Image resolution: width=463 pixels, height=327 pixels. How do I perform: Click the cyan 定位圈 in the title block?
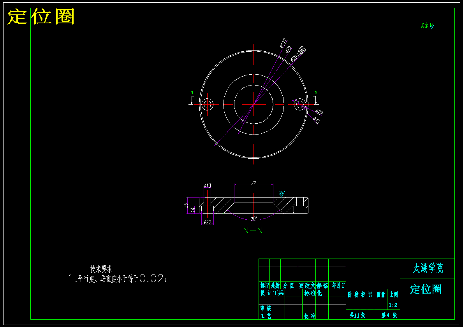(426, 289)
